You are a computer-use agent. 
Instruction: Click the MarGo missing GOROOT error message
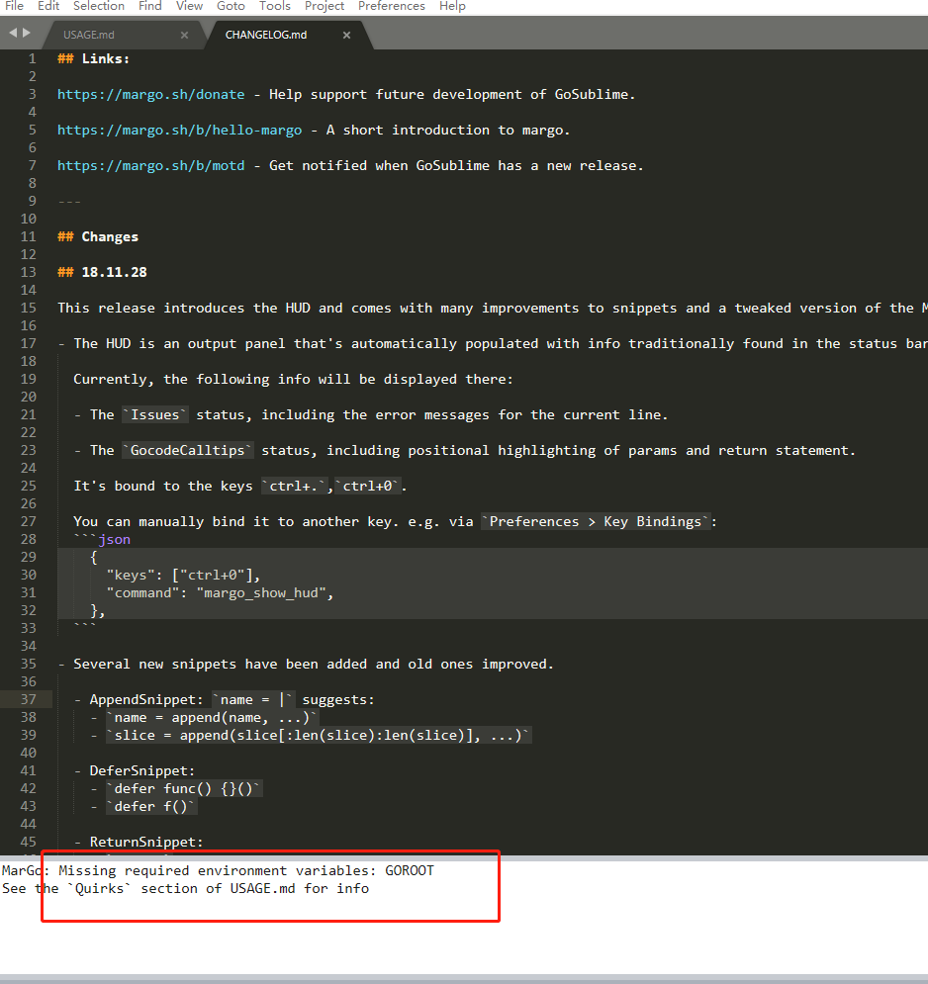coord(218,871)
